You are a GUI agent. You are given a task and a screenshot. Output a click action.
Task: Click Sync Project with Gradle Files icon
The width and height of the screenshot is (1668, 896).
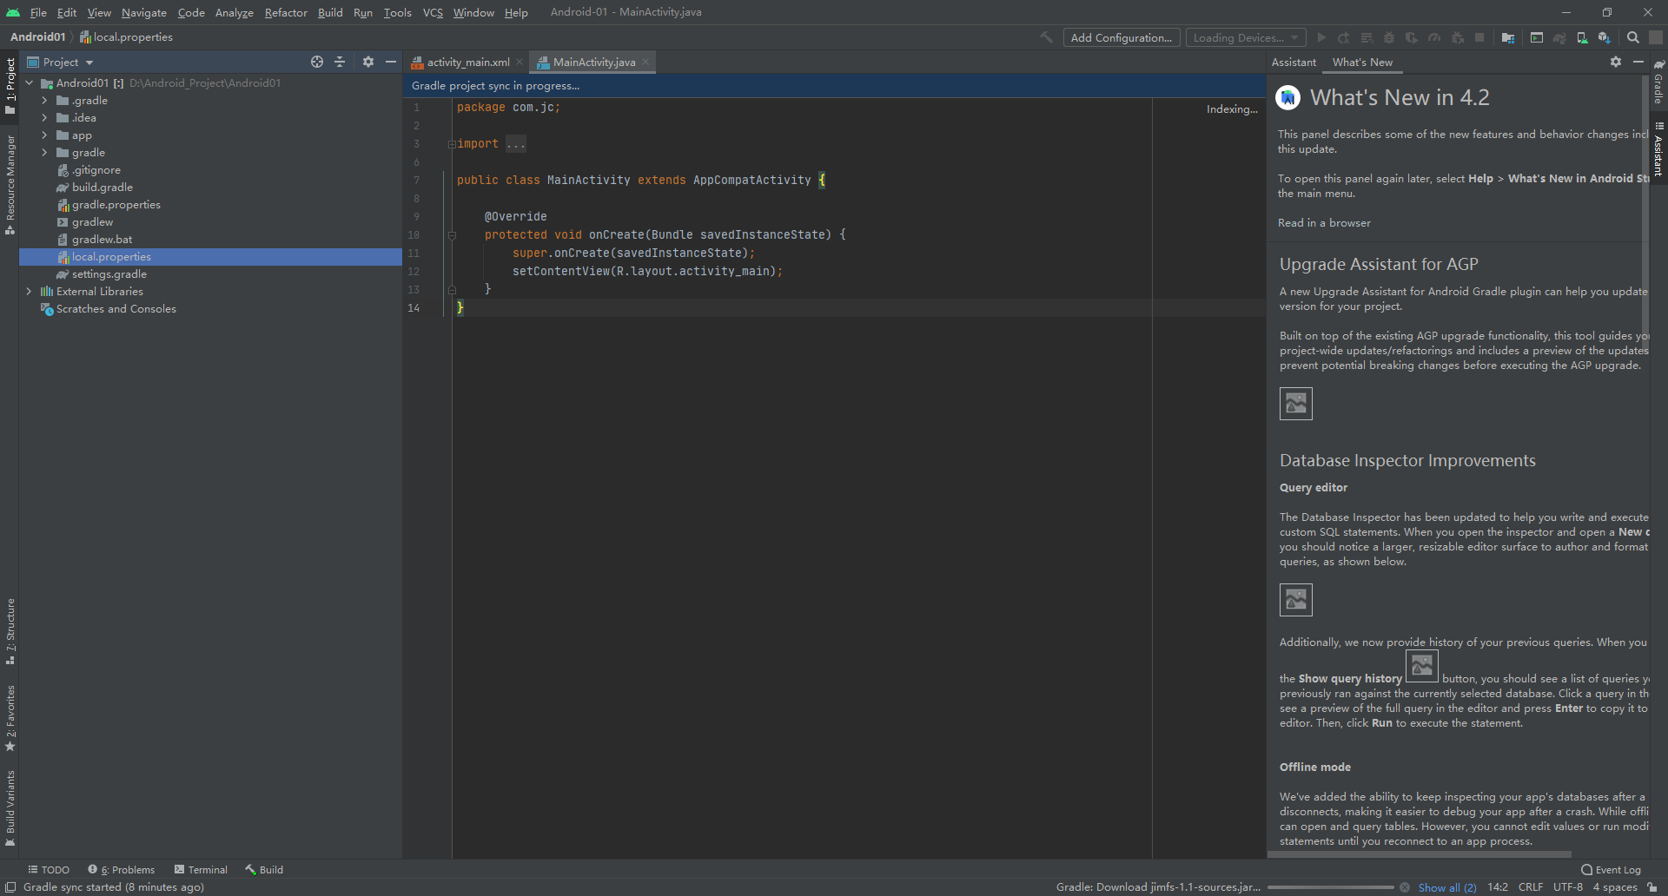pos(1559,37)
